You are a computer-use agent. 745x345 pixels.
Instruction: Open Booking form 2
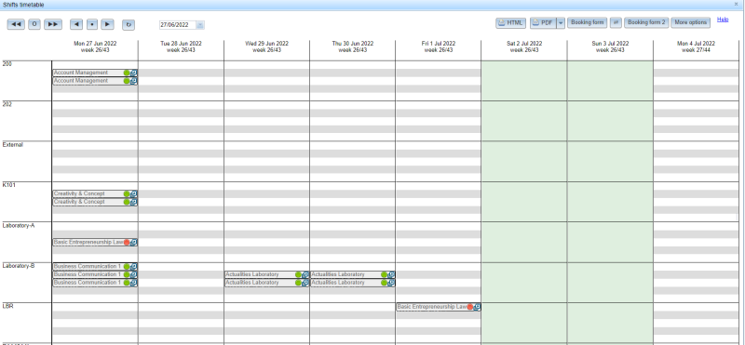tap(646, 22)
